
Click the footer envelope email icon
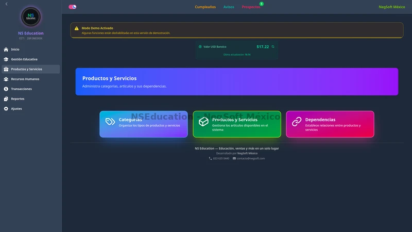pos(234,158)
